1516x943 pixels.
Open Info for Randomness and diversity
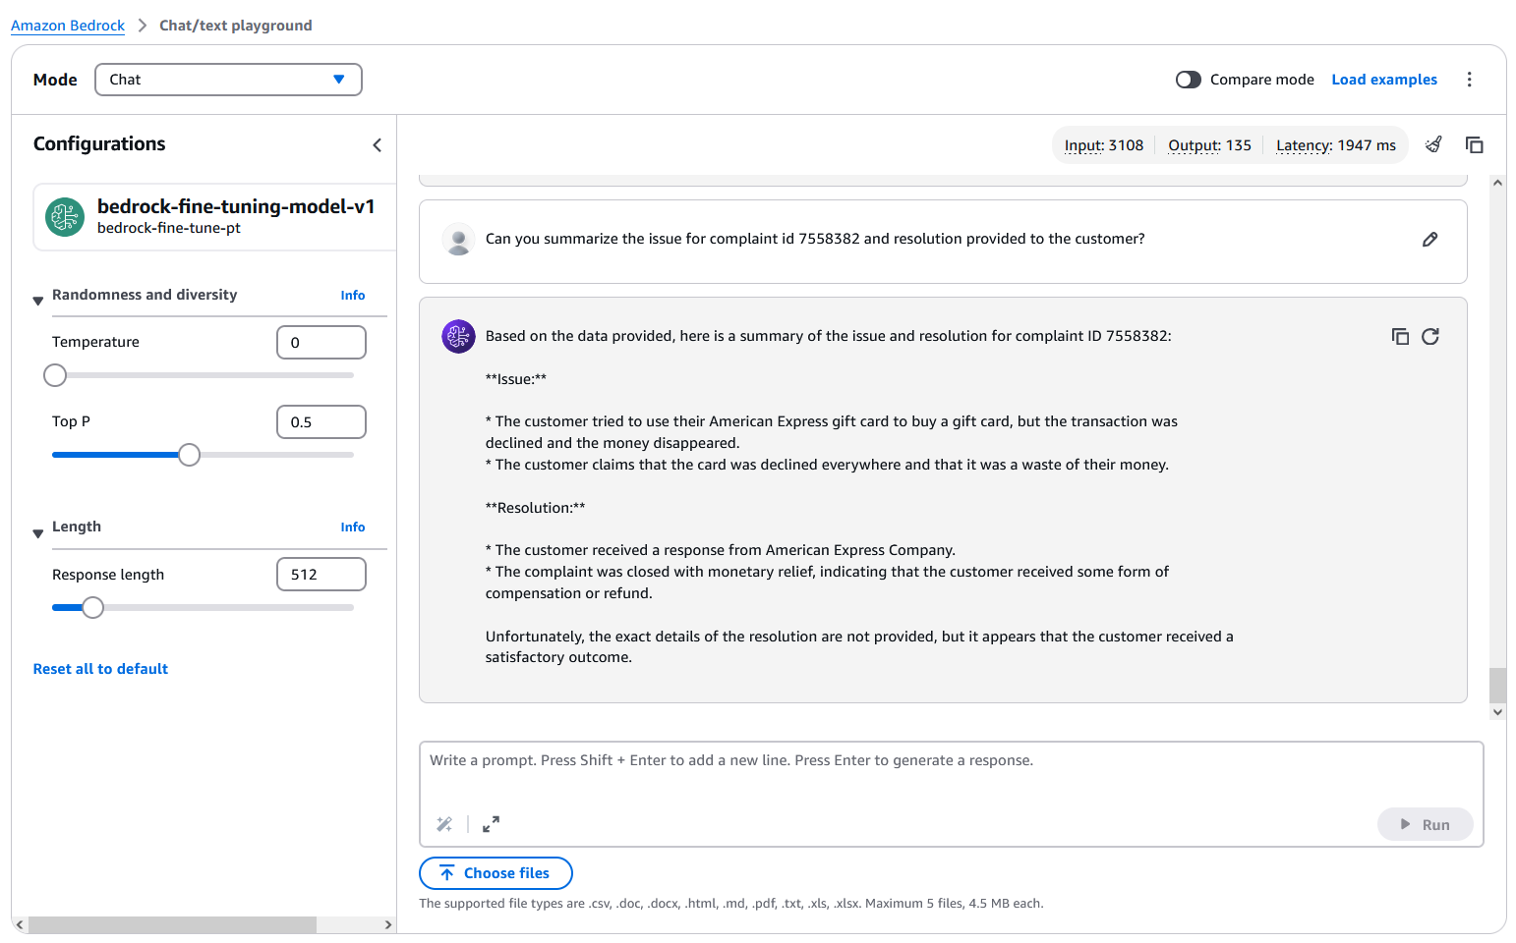point(353,296)
